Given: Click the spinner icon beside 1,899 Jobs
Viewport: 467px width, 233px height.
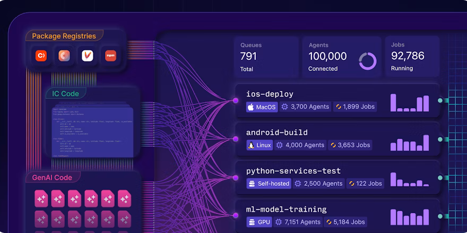Looking at the screenshot, I should coord(339,106).
